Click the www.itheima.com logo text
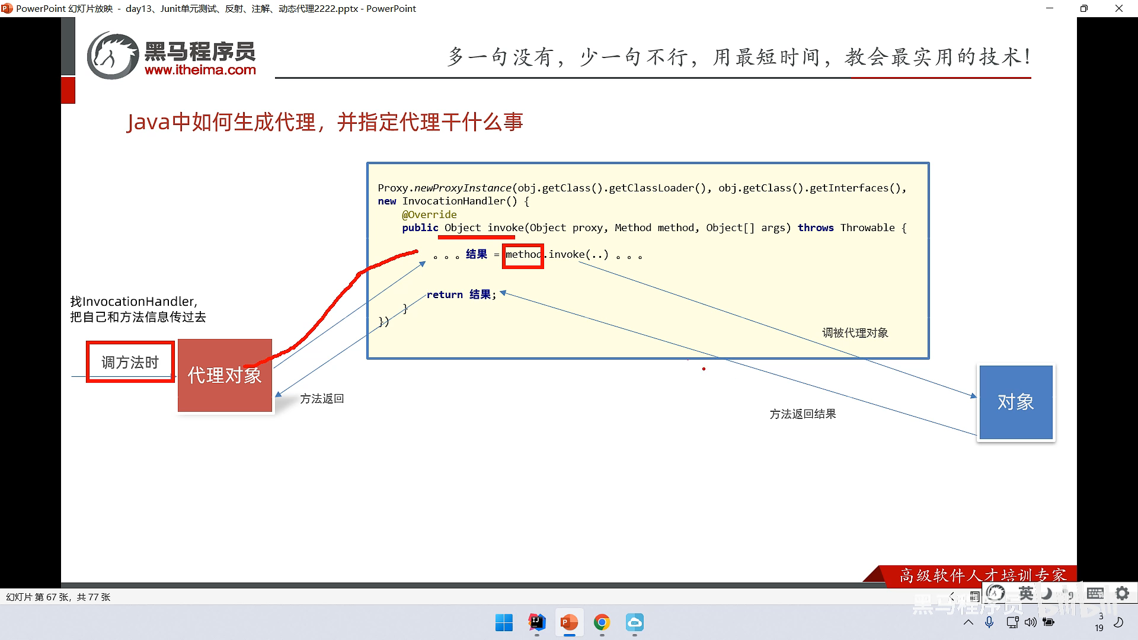1138x640 pixels. tap(200, 70)
